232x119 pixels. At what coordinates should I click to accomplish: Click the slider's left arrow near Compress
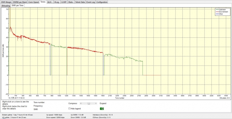(x=81, y=104)
